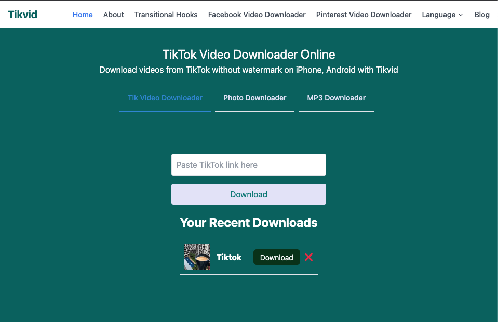Go to the Tikvid logo homepage
498x322 pixels.
[x=22, y=15]
